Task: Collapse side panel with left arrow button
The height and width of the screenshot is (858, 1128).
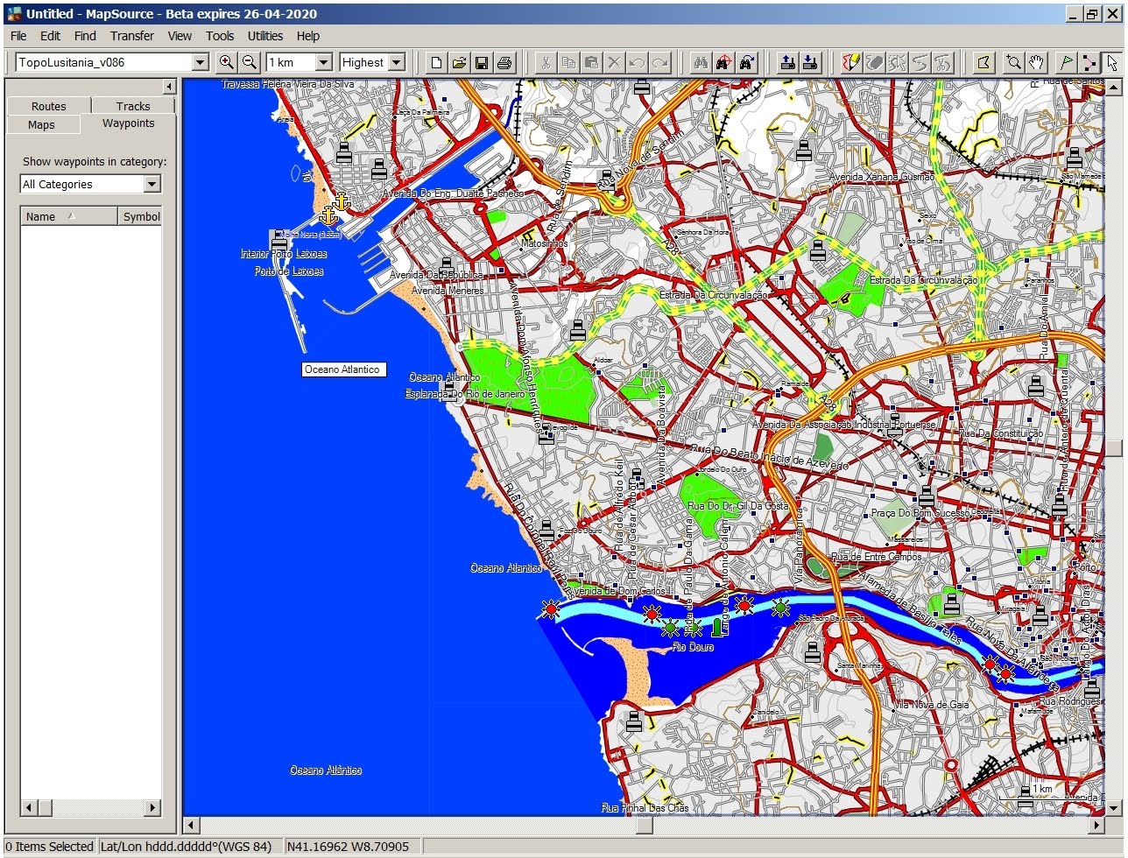Action: pyautogui.click(x=169, y=87)
